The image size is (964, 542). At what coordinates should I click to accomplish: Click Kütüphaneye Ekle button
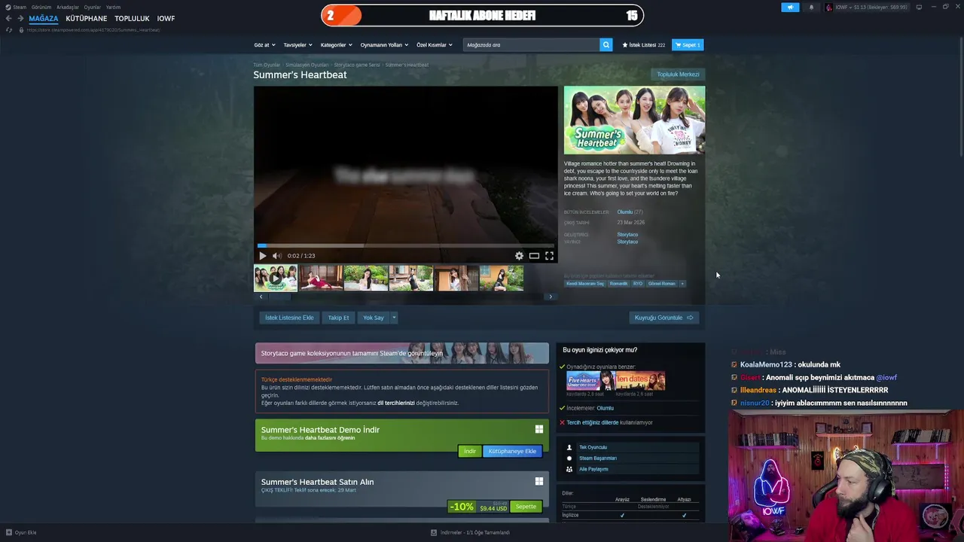(512, 451)
